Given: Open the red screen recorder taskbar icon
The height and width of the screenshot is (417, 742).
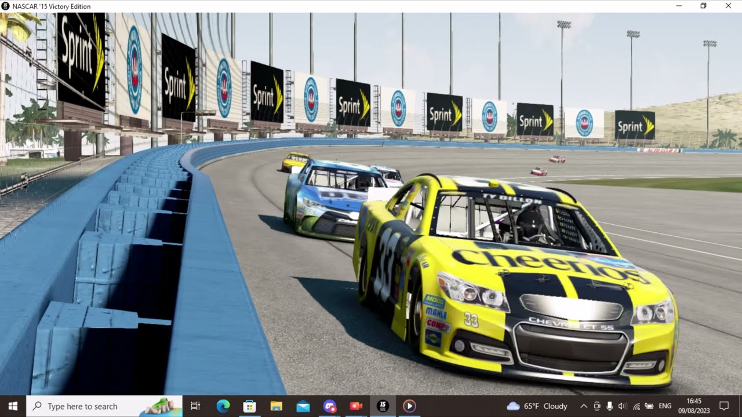Looking at the screenshot, I should pyautogui.click(x=356, y=406).
